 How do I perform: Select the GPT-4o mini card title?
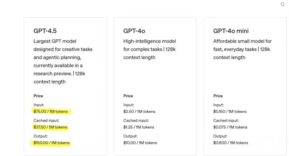tap(231, 31)
